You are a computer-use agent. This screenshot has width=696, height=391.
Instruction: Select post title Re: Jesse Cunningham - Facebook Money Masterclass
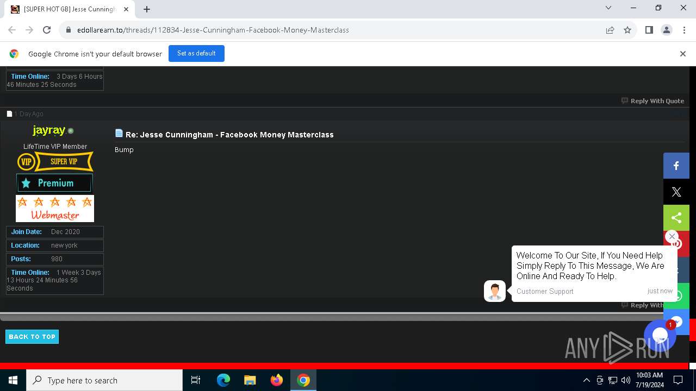pyautogui.click(x=229, y=135)
